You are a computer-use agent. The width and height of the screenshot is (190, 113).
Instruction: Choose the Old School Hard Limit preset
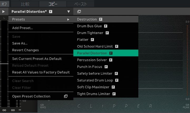coord(95,47)
